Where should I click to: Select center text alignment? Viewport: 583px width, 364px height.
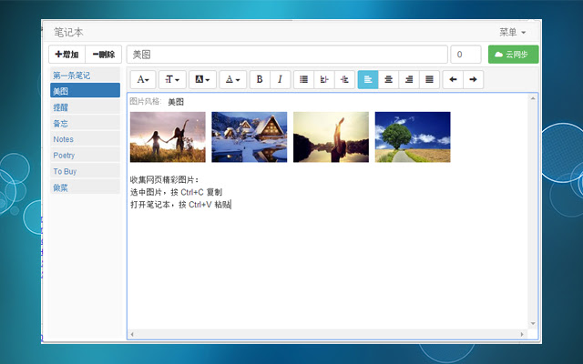[388, 79]
